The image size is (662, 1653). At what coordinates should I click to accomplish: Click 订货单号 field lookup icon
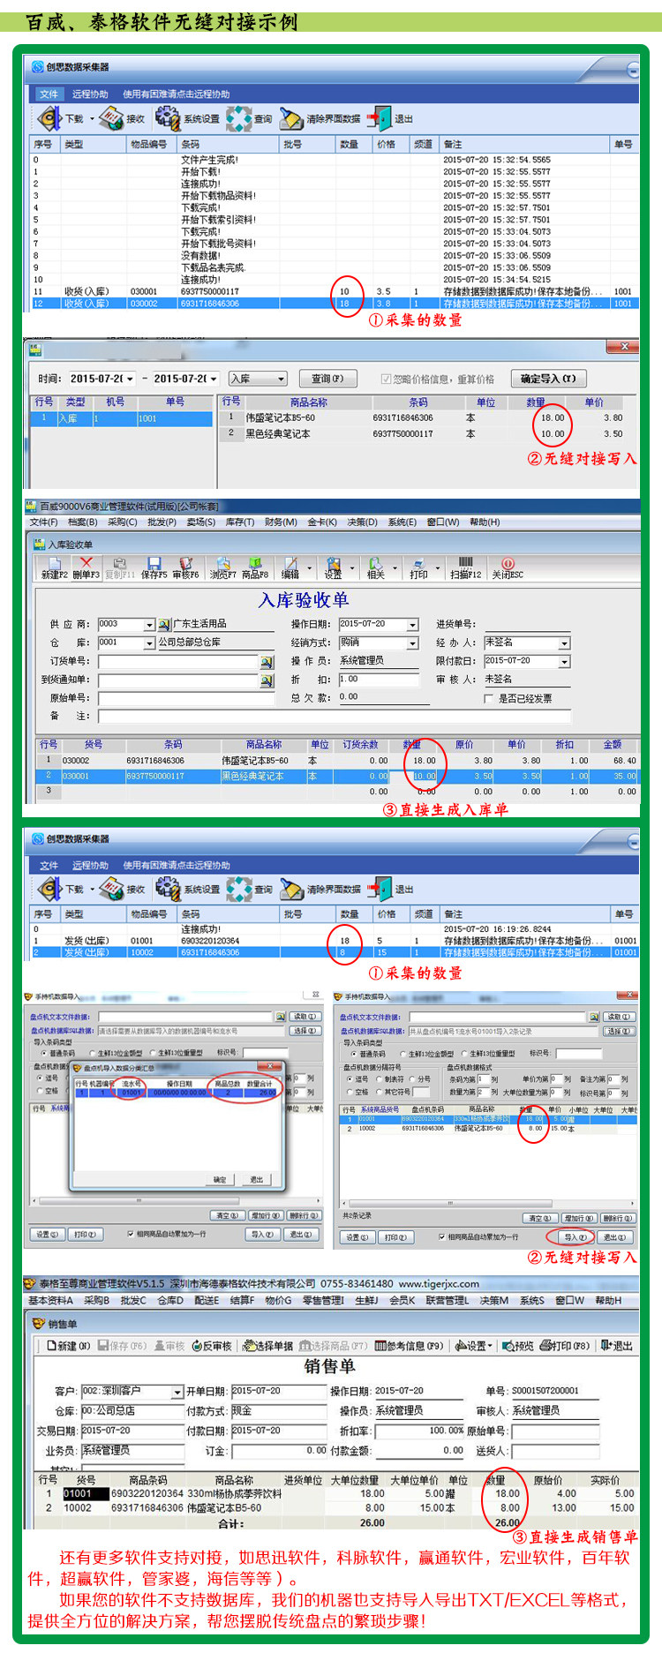(x=267, y=662)
